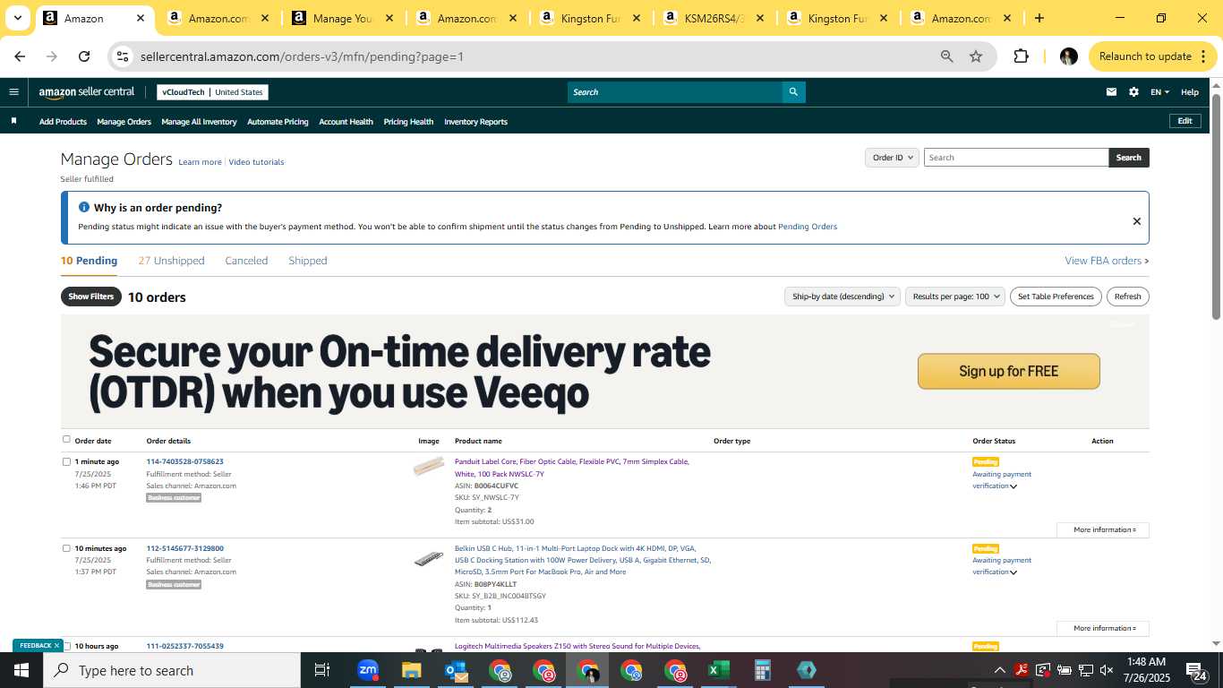This screenshot has height=688, width=1223.
Task: Open the hamburger navigation menu
Action: [13, 91]
